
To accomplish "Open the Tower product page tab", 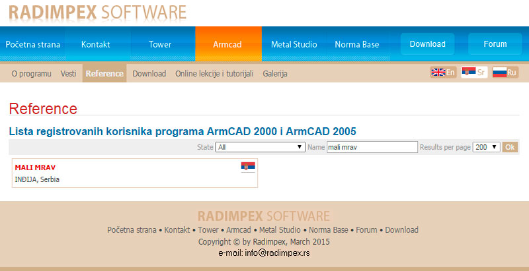I will click(x=160, y=44).
